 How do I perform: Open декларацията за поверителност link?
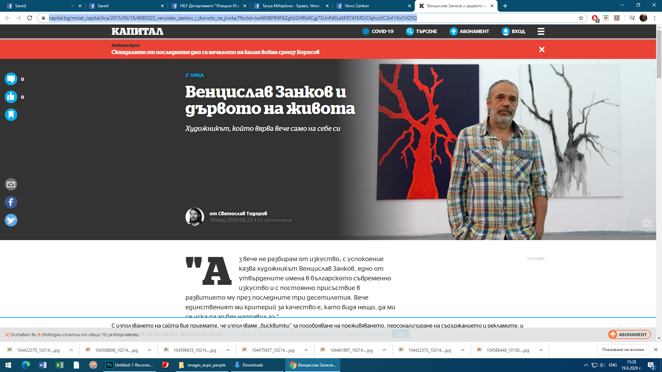(x=344, y=334)
